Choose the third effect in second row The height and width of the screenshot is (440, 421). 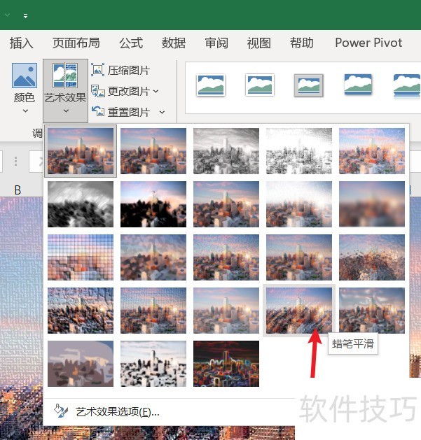coord(226,204)
